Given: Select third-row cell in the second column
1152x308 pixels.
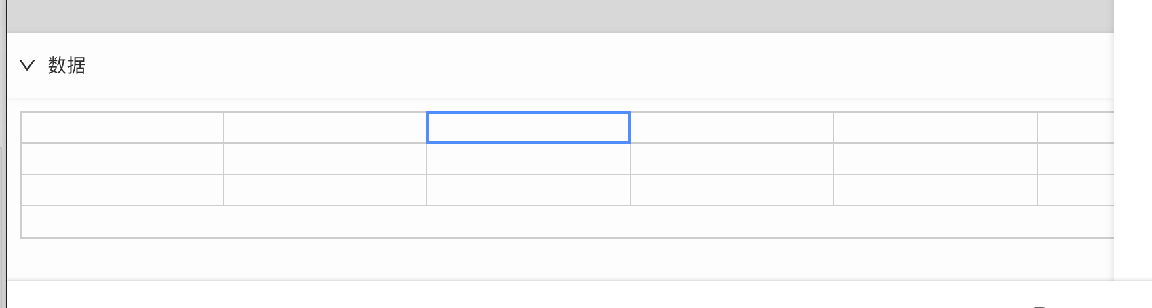Looking at the screenshot, I should click(x=325, y=190).
